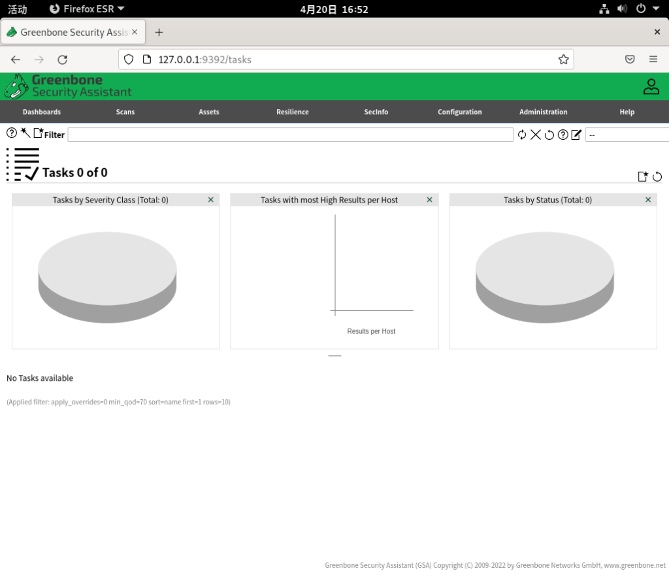The height and width of the screenshot is (571, 669).
Task: Open the Scans menu
Action: 125,112
